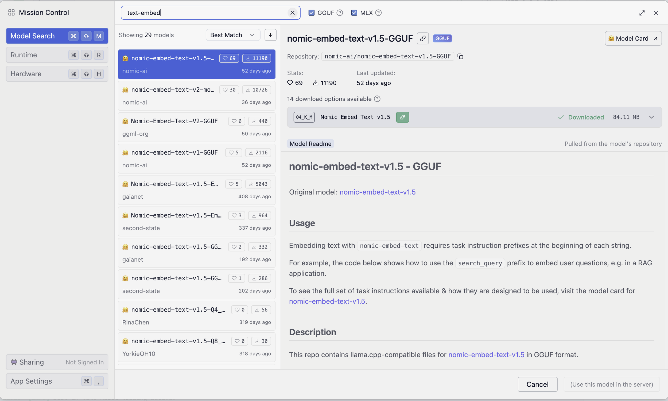Select the YorkieOH10 nomic-embed-text-v1.5-Q8 result
The image size is (668, 401).
197,347
